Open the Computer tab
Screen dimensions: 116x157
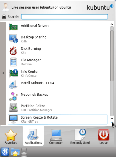point(56,137)
